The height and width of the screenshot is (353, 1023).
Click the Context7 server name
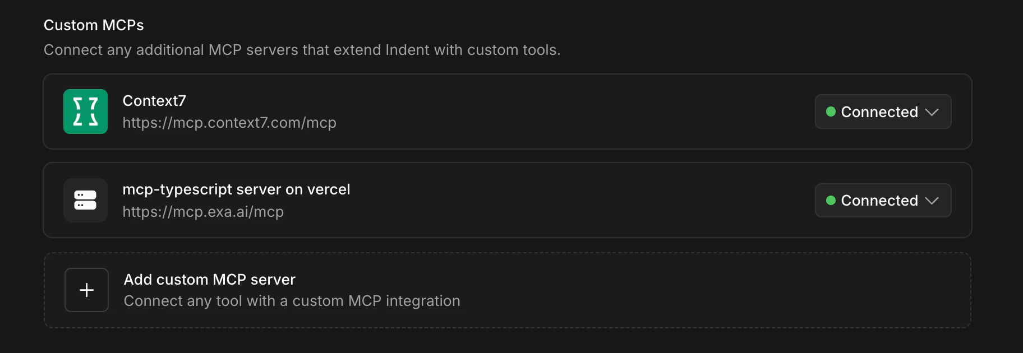point(154,100)
